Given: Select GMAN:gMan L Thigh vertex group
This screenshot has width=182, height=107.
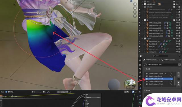Looking at the screenshot, I should 156,84.
